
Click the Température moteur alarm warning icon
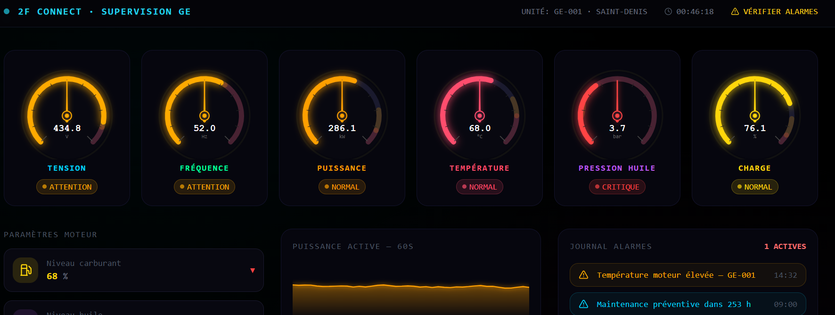tap(583, 275)
